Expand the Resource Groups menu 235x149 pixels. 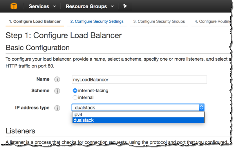click(89, 6)
